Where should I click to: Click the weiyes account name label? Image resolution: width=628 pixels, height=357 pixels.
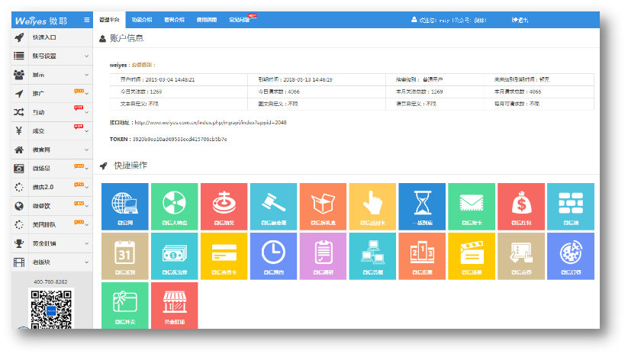(118, 65)
